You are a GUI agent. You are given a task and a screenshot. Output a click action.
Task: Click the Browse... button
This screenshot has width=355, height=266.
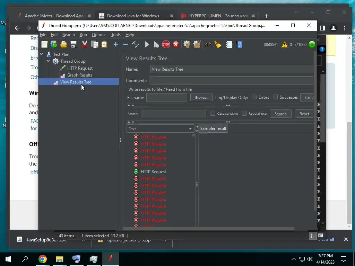tap(201, 97)
